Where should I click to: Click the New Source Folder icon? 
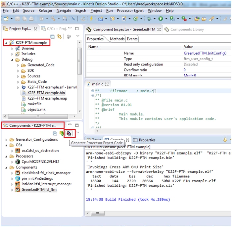[x=112, y=19]
